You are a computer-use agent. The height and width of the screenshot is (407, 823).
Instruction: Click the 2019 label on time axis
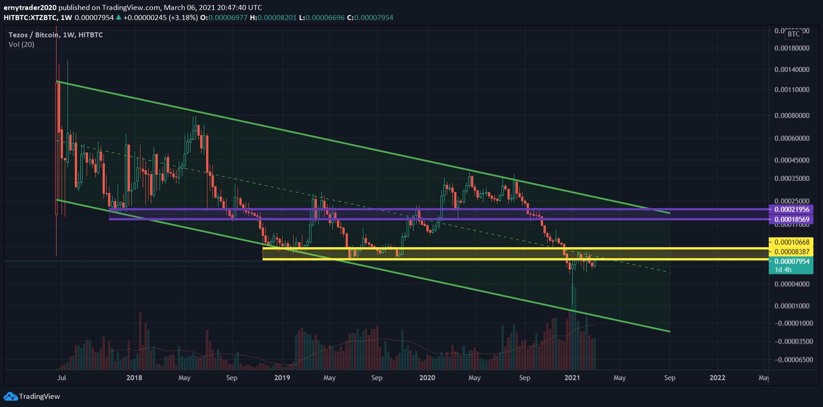[x=282, y=378]
